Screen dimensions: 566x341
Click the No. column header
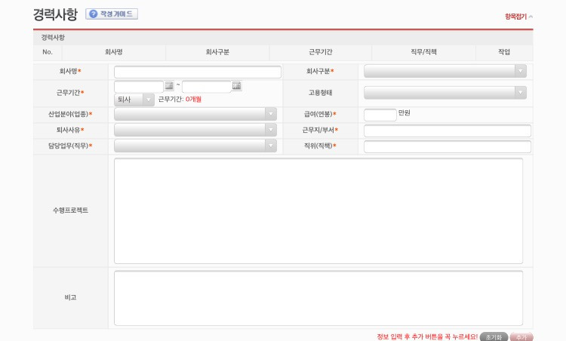pos(48,52)
